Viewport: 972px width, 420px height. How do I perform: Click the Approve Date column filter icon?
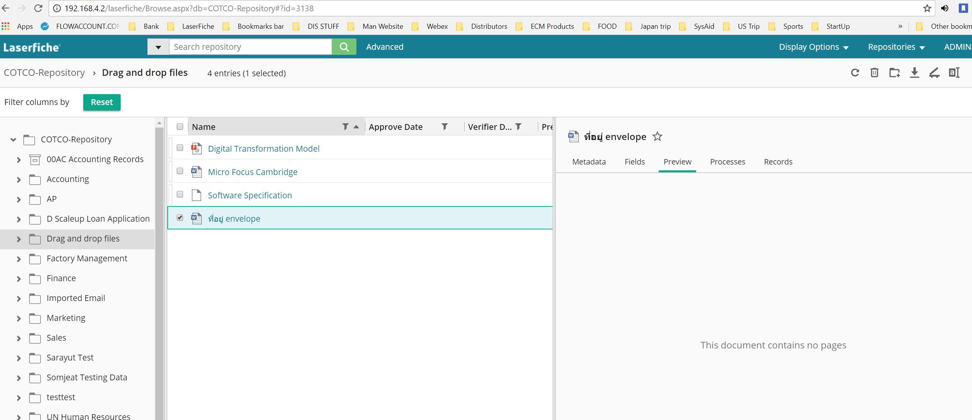[x=444, y=127]
